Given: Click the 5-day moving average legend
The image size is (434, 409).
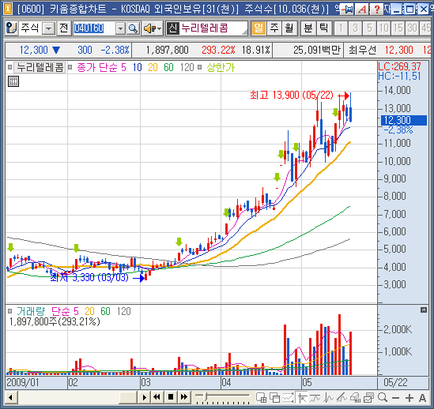Looking at the screenshot, I should 123,67.
